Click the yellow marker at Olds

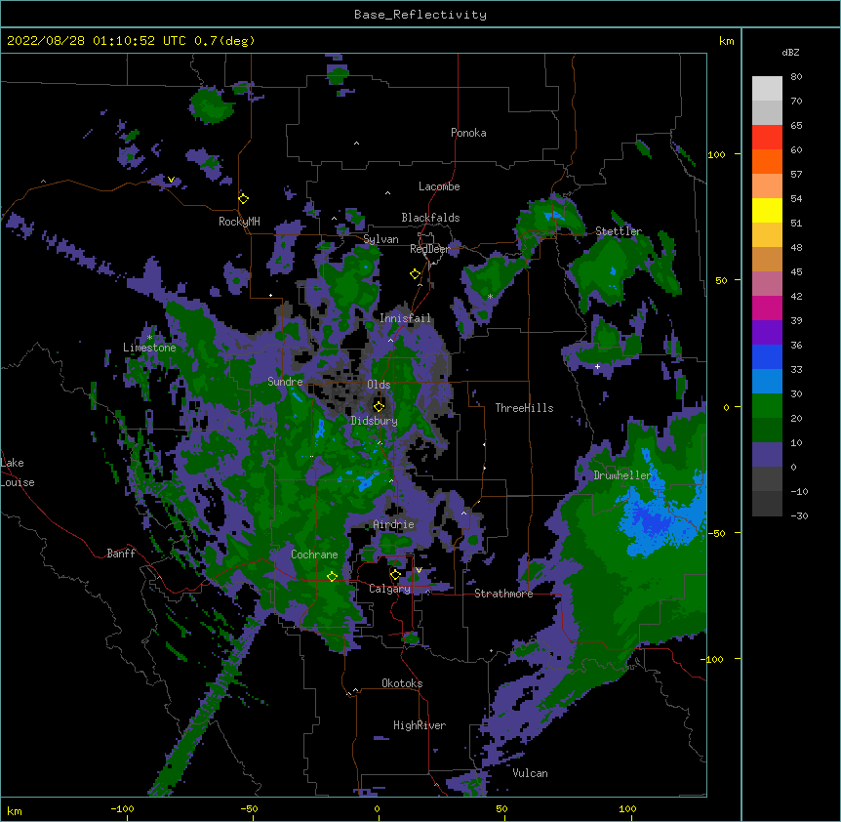380,406
